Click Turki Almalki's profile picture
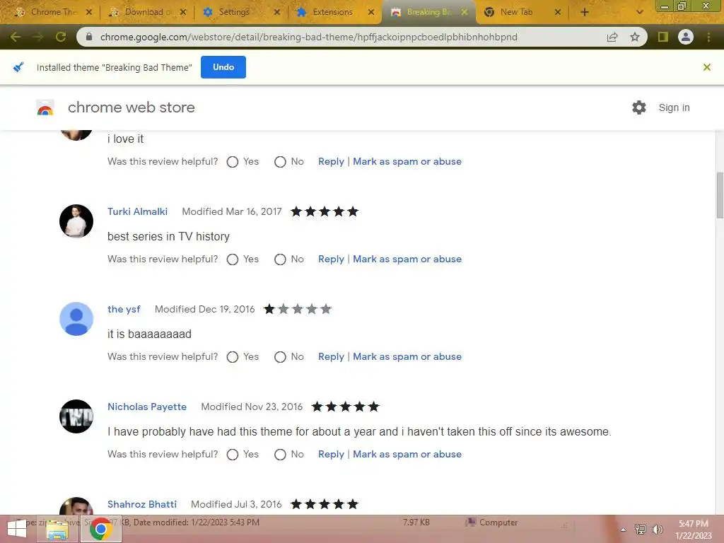The width and height of the screenshot is (724, 543). click(x=76, y=221)
